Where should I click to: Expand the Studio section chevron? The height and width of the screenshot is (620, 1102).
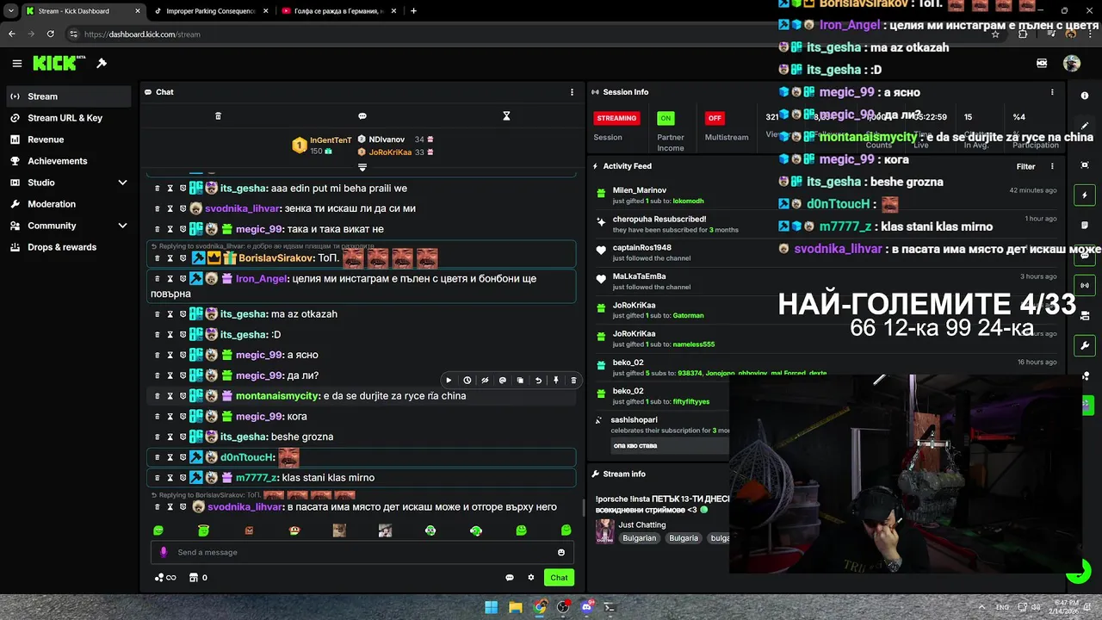tap(122, 183)
